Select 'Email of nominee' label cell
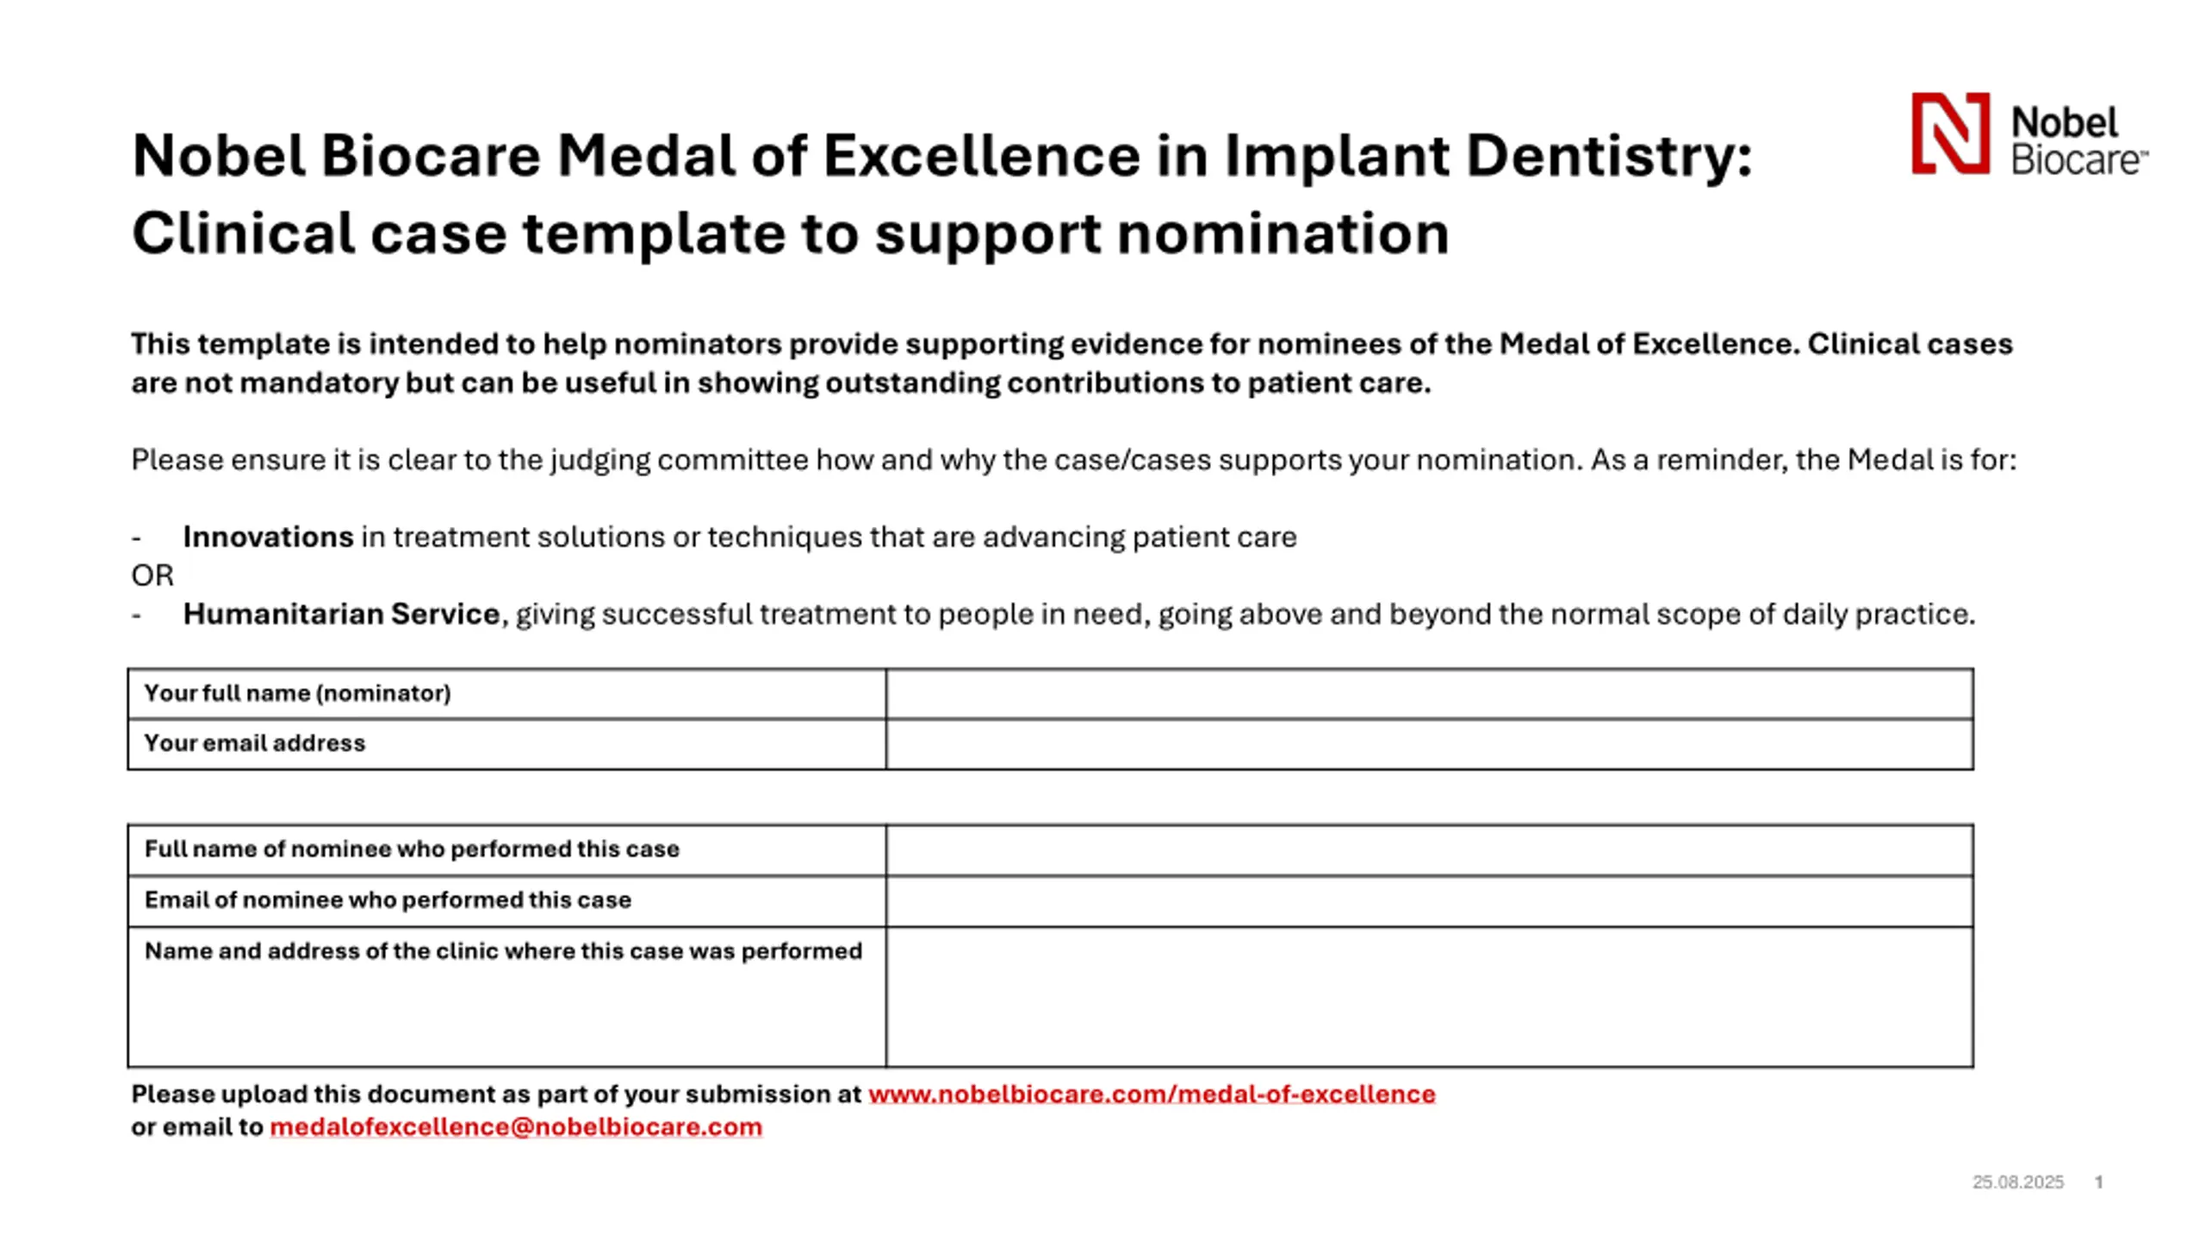Image resolution: width=2205 pixels, height=1240 pixels. pyautogui.click(x=506, y=902)
